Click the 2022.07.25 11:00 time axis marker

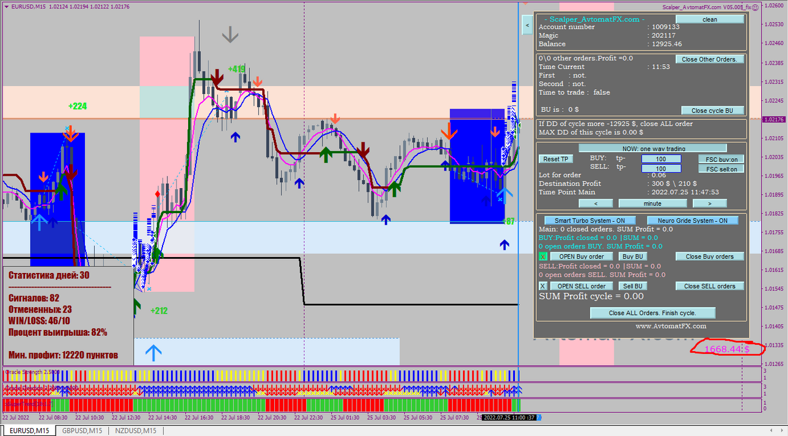pyautogui.click(x=509, y=418)
